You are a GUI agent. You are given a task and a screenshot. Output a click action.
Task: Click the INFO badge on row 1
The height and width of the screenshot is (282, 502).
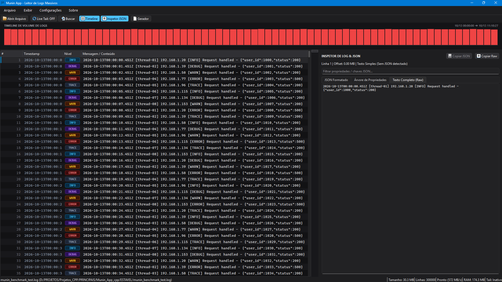(x=72, y=60)
